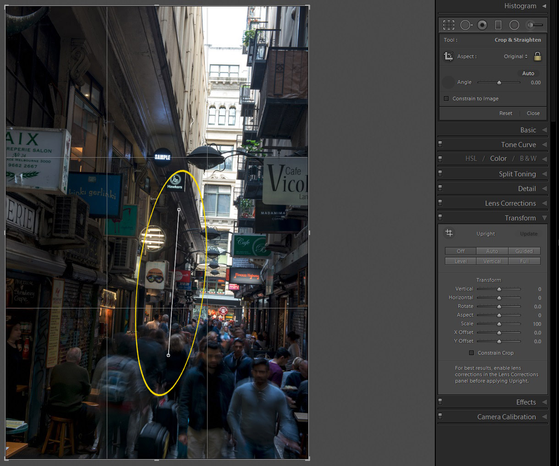Pick the Radial Filter tool
Image resolution: width=559 pixels, height=466 pixels.
[515, 25]
